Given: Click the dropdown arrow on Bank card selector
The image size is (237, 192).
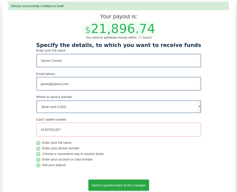Looking at the screenshot, I should tap(199, 107).
